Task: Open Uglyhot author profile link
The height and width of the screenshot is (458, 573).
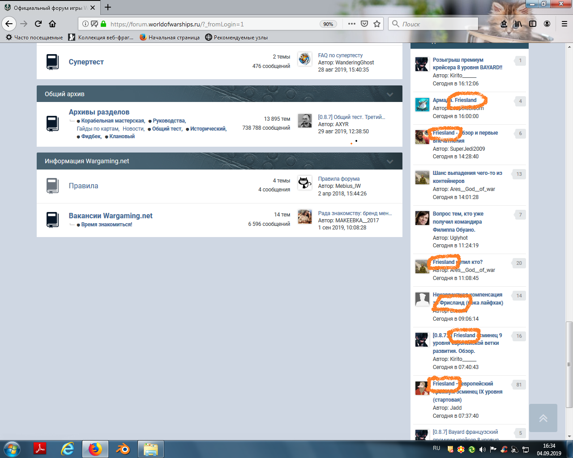Action: pyautogui.click(x=459, y=238)
